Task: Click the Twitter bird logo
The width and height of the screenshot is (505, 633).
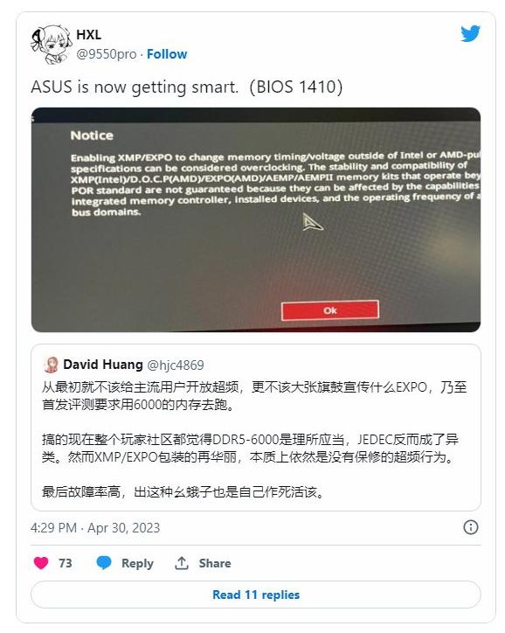Action: tap(470, 33)
